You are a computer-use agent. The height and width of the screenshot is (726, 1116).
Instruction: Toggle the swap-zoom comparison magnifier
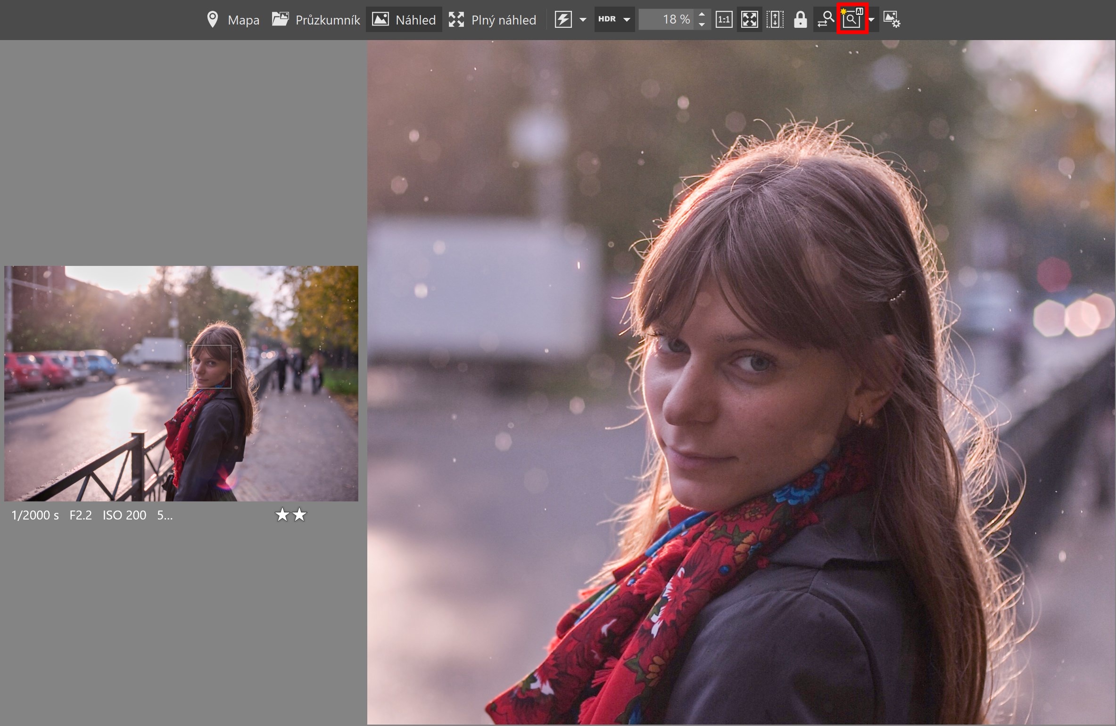click(826, 19)
